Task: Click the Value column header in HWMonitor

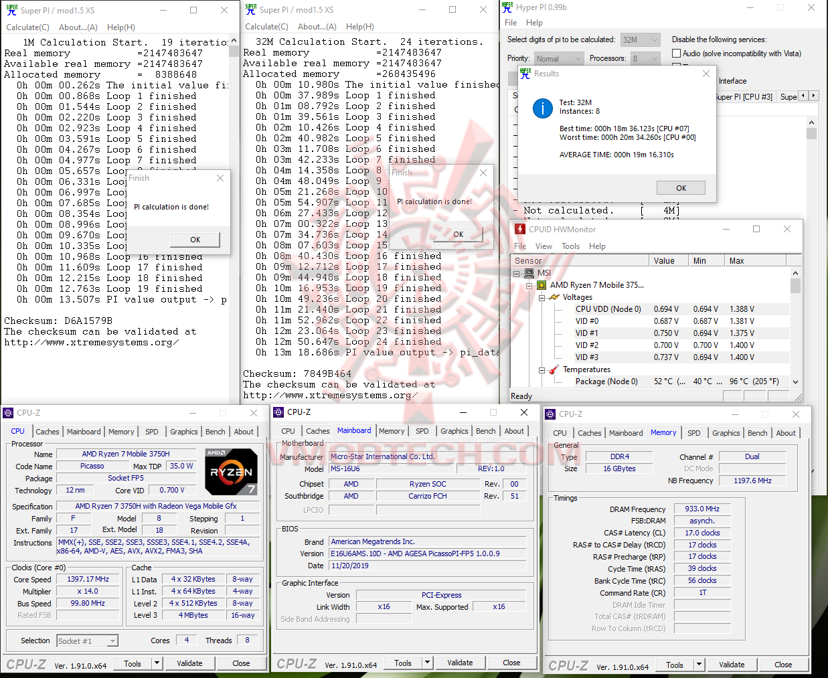Action: [669, 261]
